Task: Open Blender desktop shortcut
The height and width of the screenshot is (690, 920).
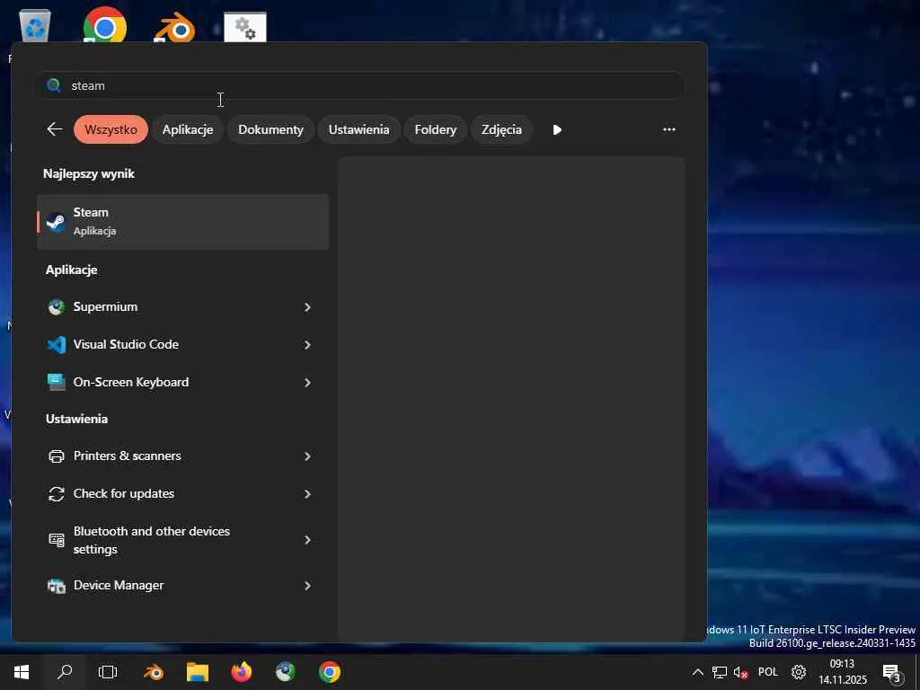Action: click(x=175, y=27)
